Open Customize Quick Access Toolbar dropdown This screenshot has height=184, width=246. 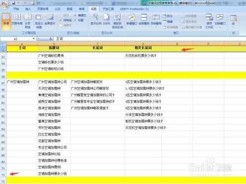(39, 3)
